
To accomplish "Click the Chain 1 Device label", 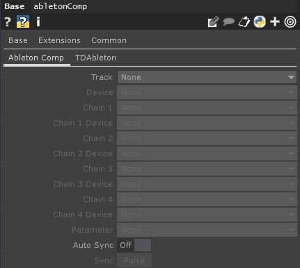I will pos(83,123).
